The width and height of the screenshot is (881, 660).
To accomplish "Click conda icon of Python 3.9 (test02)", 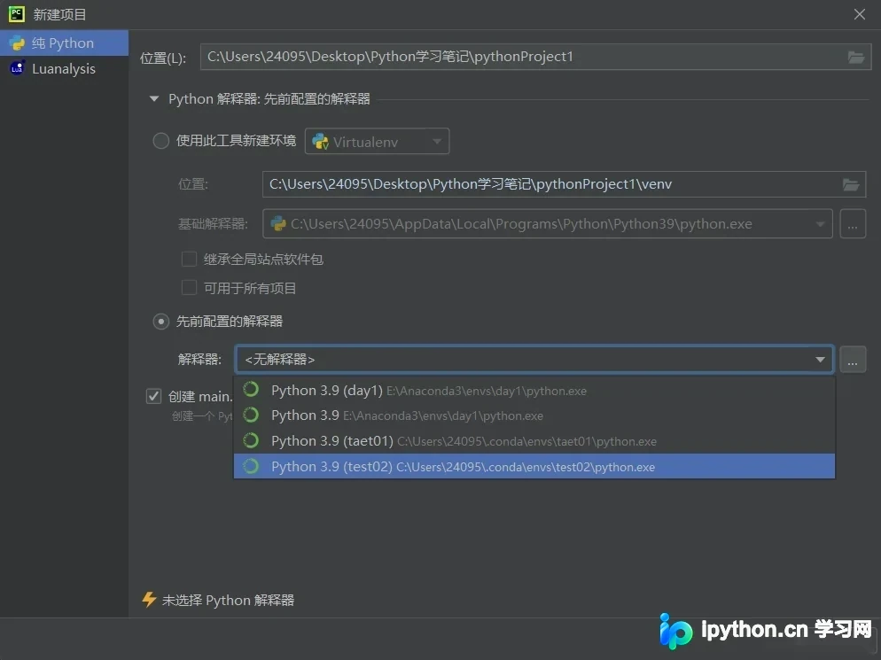I will 251,466.
